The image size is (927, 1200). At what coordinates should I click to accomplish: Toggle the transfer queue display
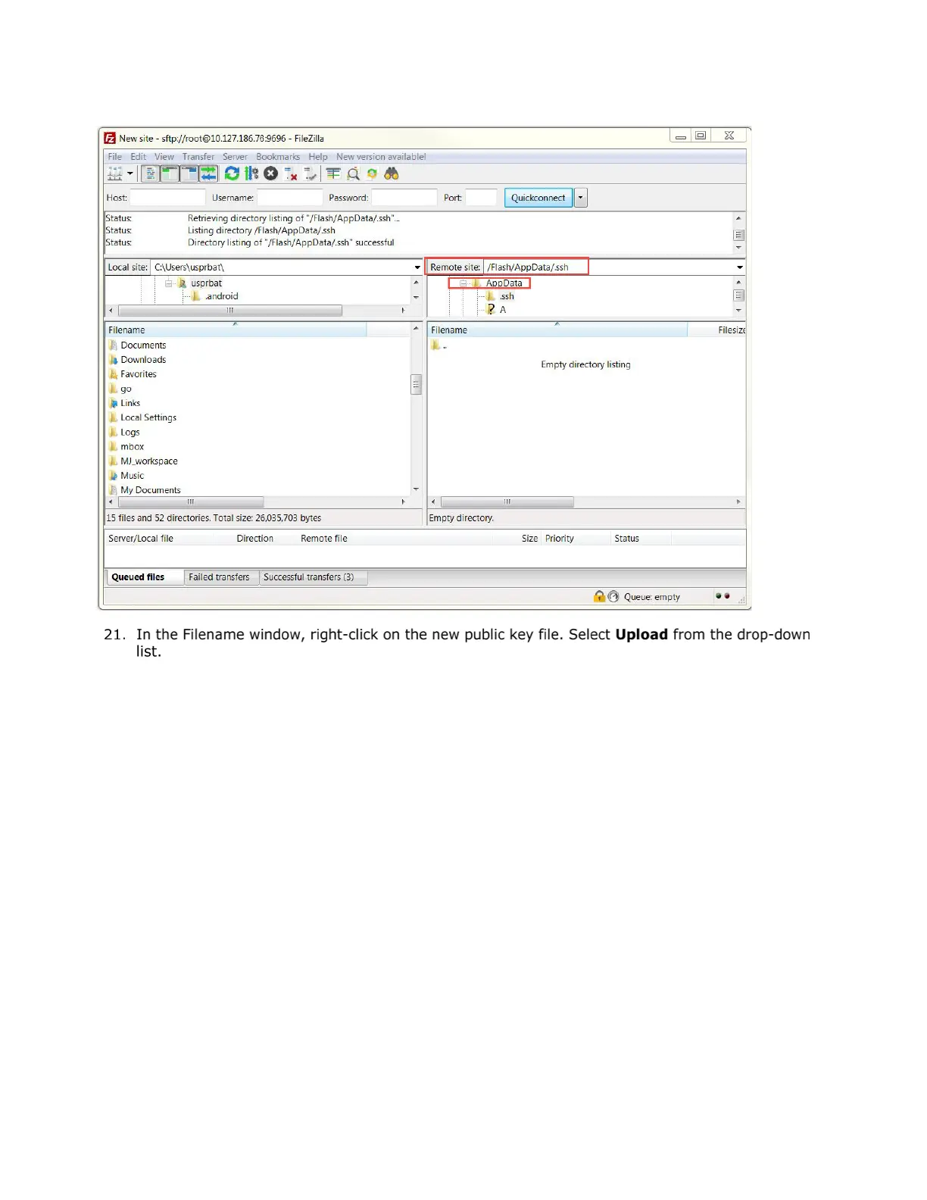pos(209,174)
